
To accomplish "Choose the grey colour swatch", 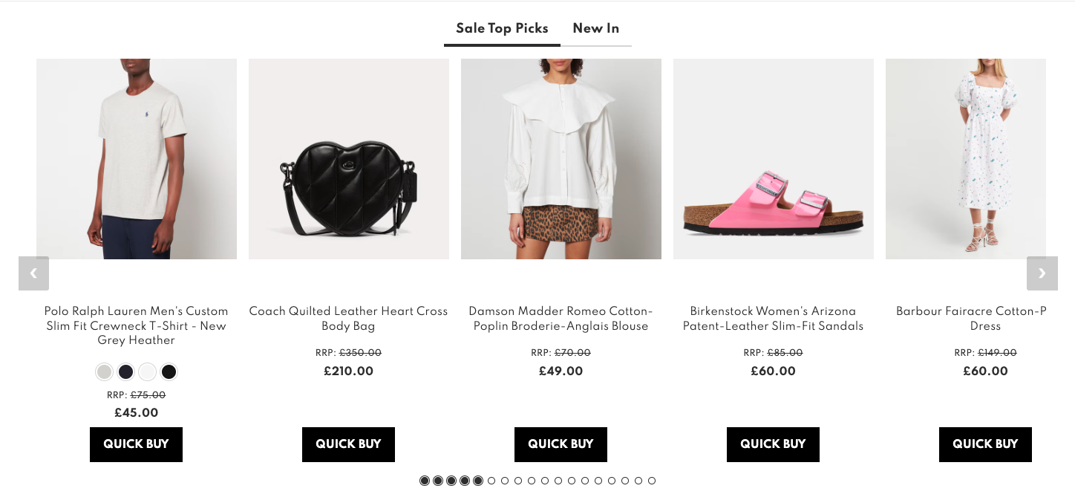I will click(x=105, y=371).
